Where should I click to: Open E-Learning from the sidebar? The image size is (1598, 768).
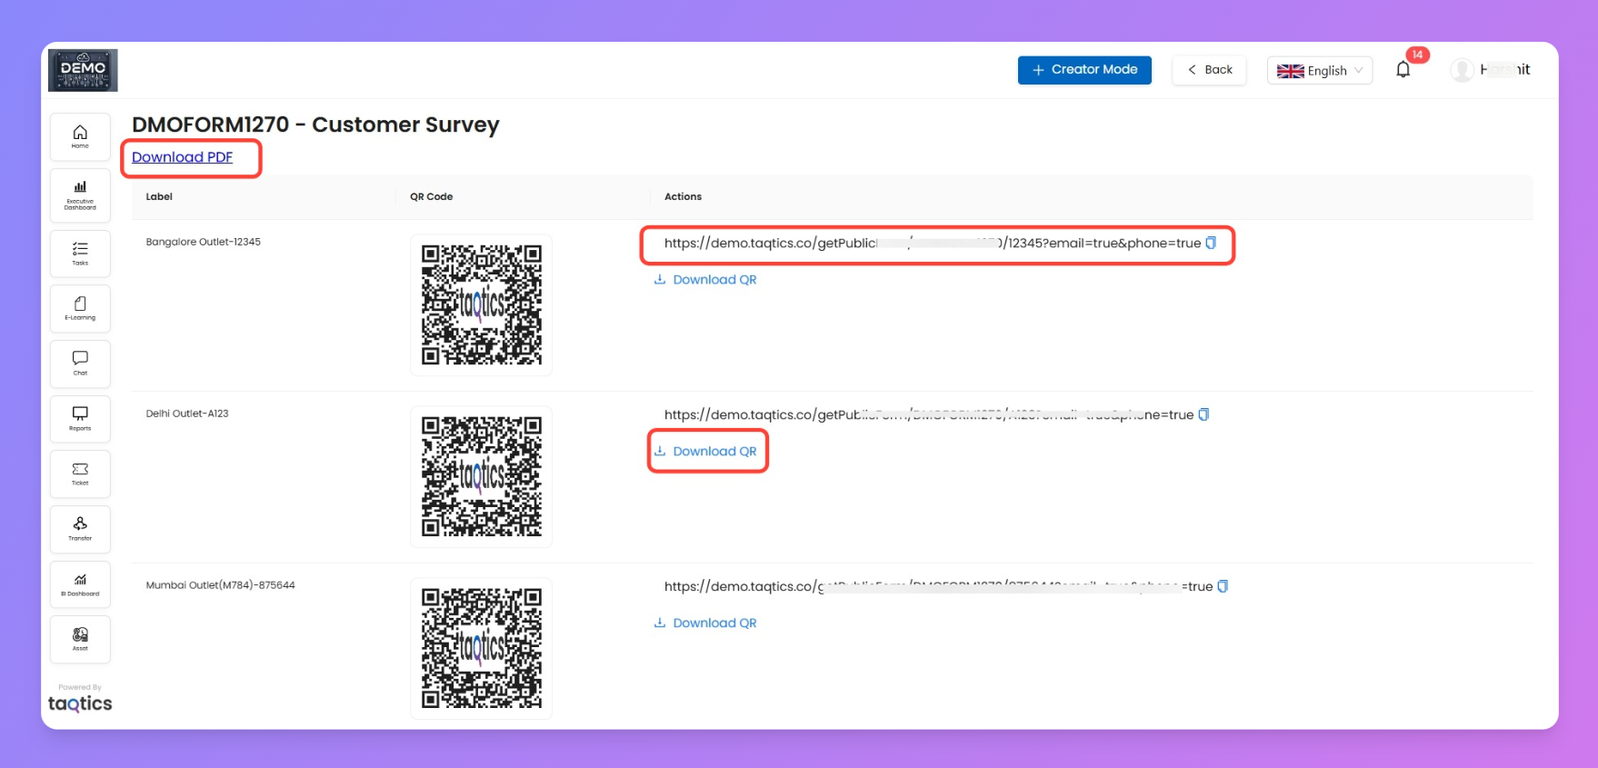tap(80, 308)
